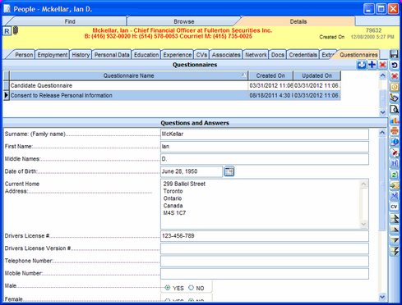Select YES radio button for Male
Viewport: 402px width, 305px height.
168,288
